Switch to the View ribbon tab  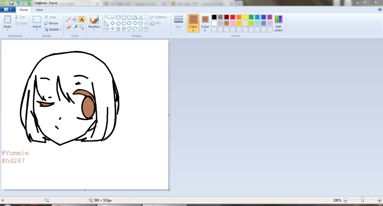[x=39, y=10]
